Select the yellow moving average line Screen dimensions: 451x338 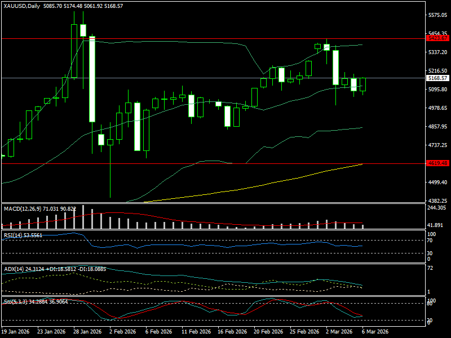pos(254,185)
